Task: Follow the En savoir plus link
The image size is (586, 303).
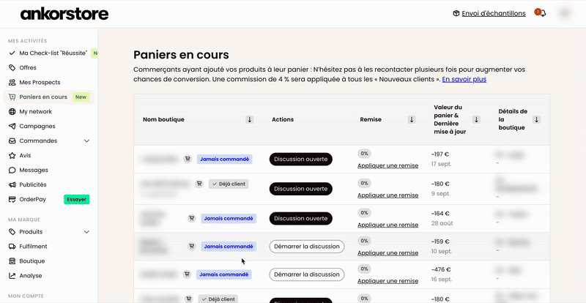Action: tap(464, 79)
